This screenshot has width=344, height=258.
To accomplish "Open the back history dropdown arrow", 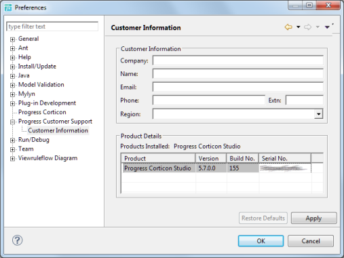I will (299, 27).
